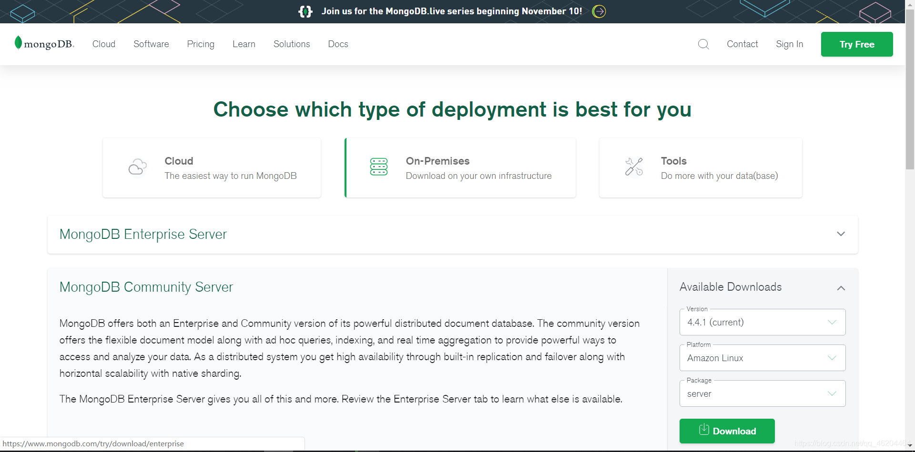Open the Software menu

click(x=151, y=44)
